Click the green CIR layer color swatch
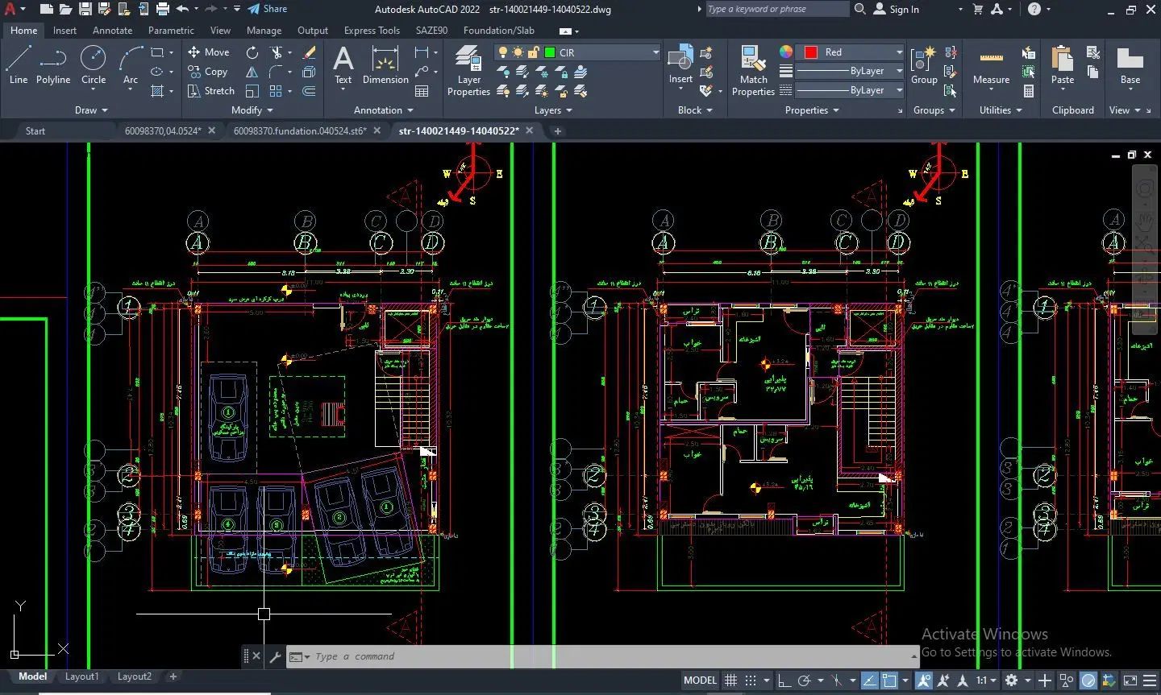1161x695 pixels. (550, 52)
